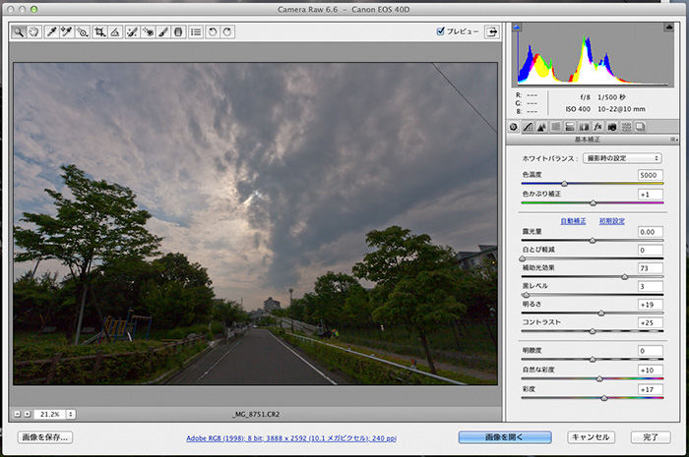Click the コントラスト slider handle

tap(593, 331)
